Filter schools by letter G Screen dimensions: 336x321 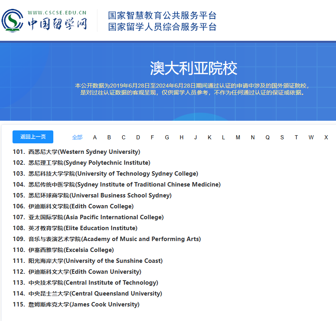(x=167, y=137)
